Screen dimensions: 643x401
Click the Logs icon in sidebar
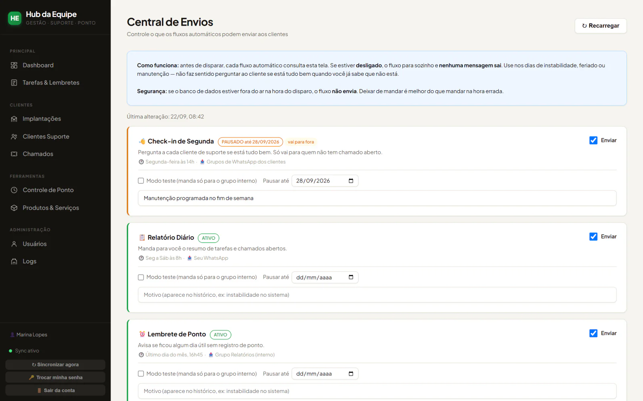click(14, 261)
